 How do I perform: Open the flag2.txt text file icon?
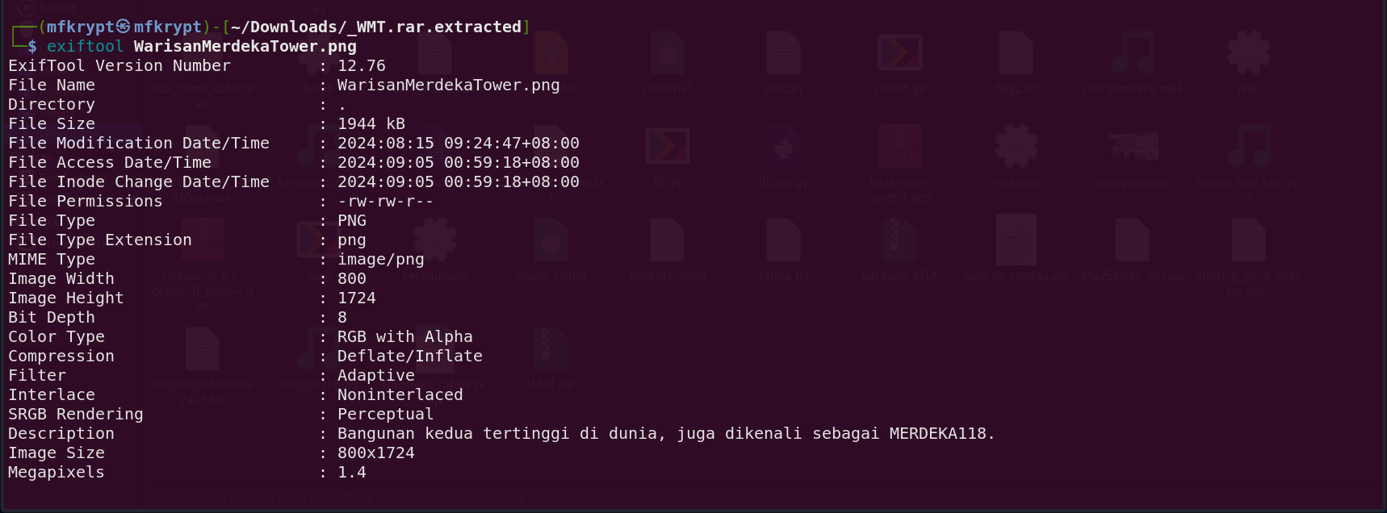click(x=1016, y=54)
